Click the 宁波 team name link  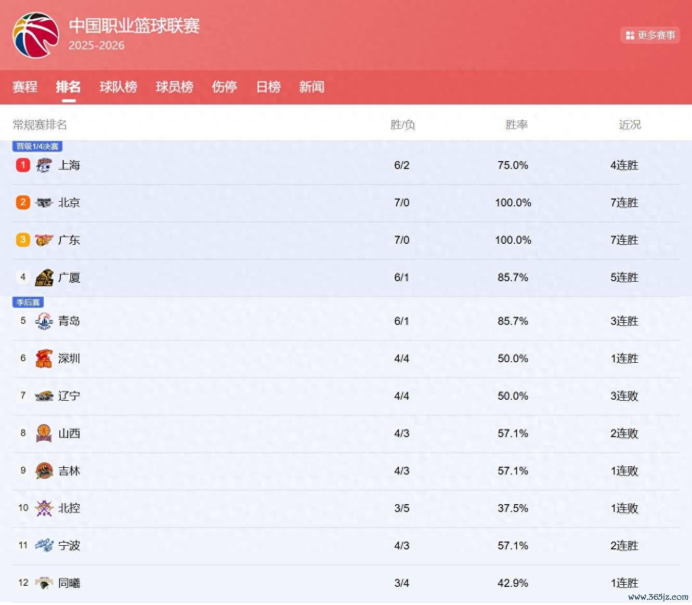pos(69,546)
